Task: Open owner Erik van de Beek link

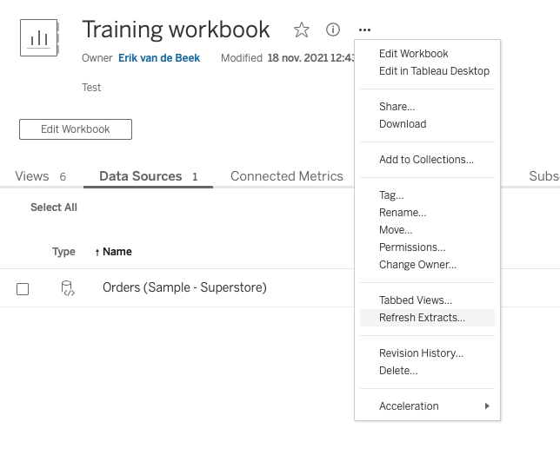Action: pyautogui.click(x=159, y=58)
